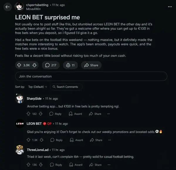Click the post award icon showing 11
Screen dimensions: 176x170
pyautogui.click(x=70, y=65)
